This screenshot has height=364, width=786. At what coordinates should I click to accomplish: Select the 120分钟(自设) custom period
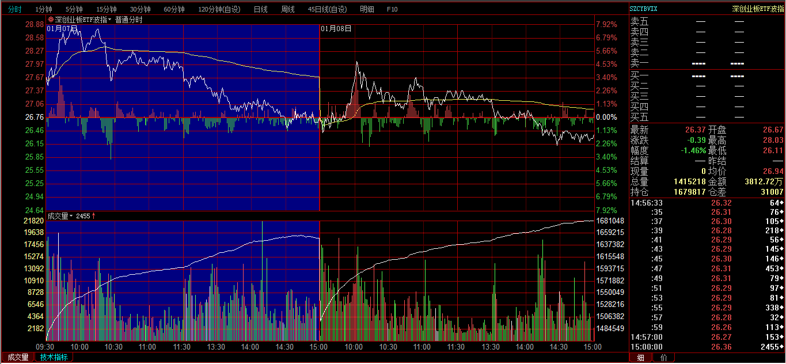(x=219, y=9)
